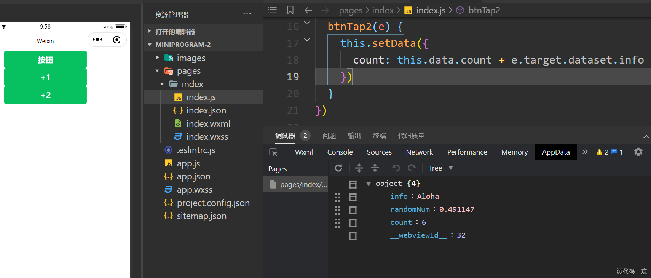651x278 pixels.
Task: Expand all AppData fields
Action: coord(359,168)
